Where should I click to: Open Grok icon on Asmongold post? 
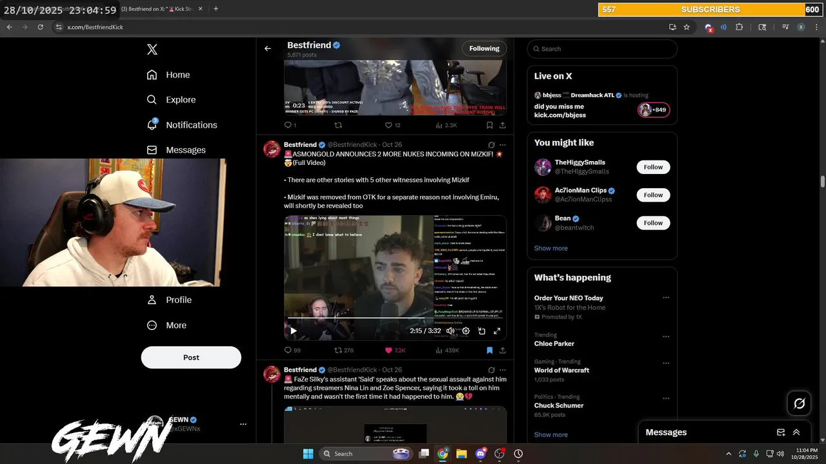(x=491, y=145)
